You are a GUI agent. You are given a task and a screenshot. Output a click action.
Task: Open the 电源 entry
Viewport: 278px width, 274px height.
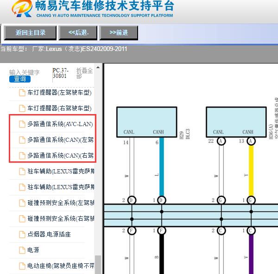click(33, 250)
